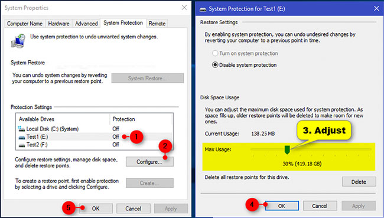Delete all restore points with Delete button
This screenshot has height=218, width=384.
point(359,181)
